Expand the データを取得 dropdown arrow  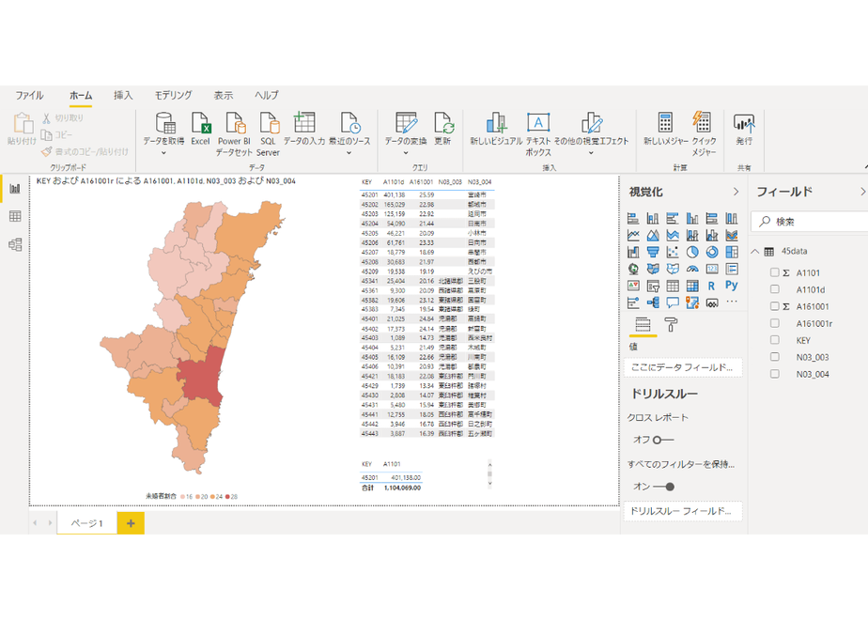click(163, 153)
